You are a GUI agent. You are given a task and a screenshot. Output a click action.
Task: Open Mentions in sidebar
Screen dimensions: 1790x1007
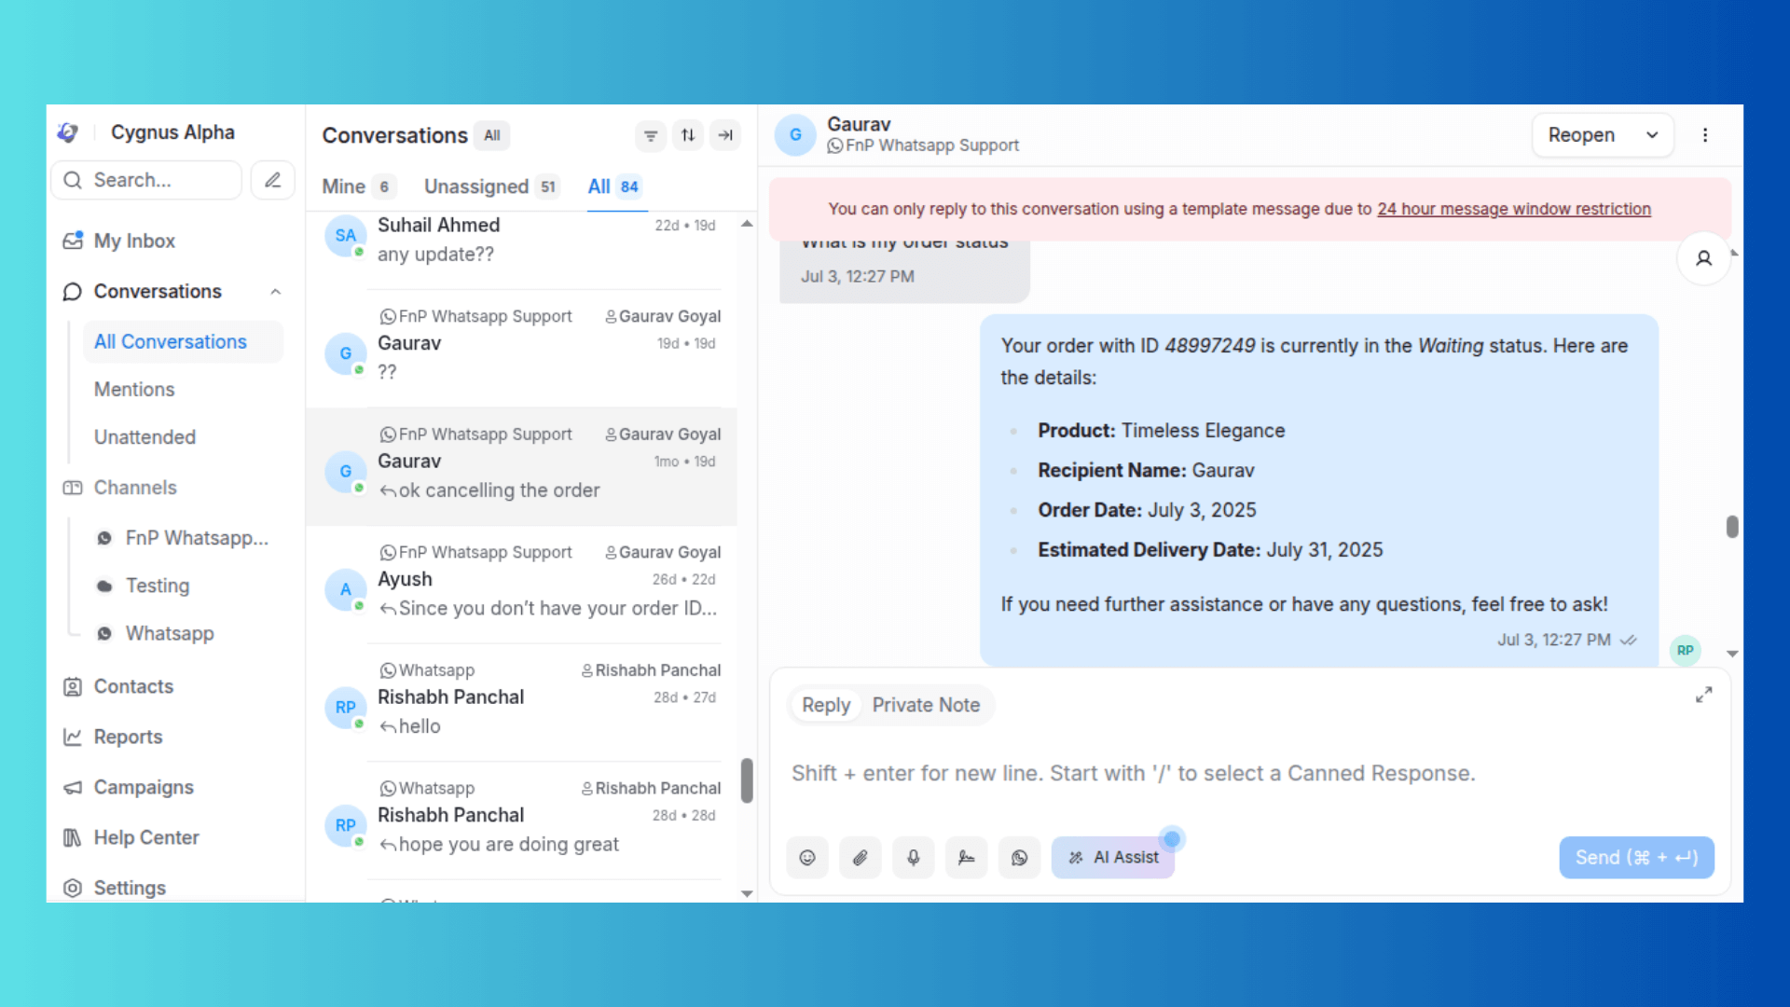[x=134, y=389]
